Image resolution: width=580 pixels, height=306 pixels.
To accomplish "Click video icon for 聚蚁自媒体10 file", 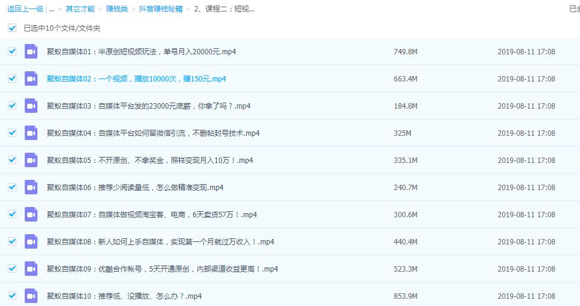I will 31,296.
